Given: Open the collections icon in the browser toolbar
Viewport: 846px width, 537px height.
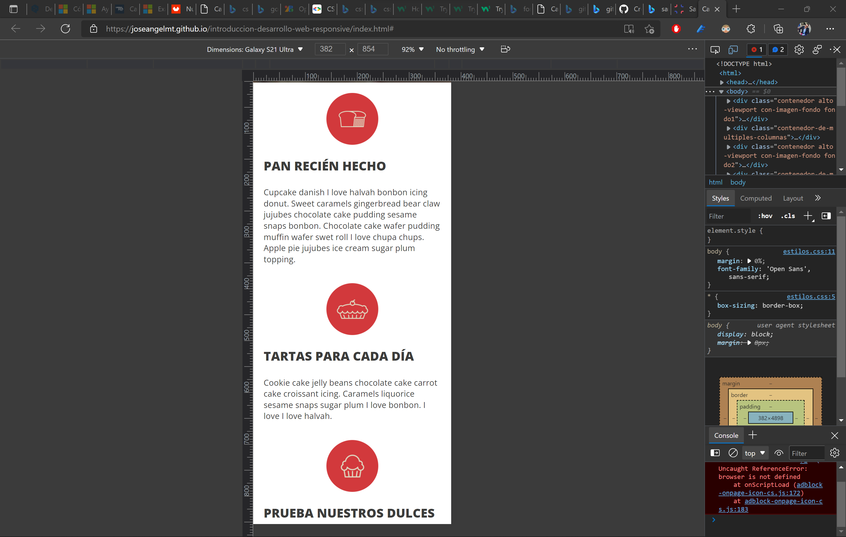Looking at the screenshot, I should (x=778, y=29).
